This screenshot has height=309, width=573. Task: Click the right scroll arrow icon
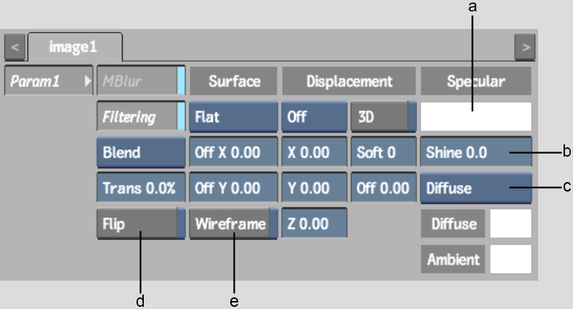click(x=525, y=48)
